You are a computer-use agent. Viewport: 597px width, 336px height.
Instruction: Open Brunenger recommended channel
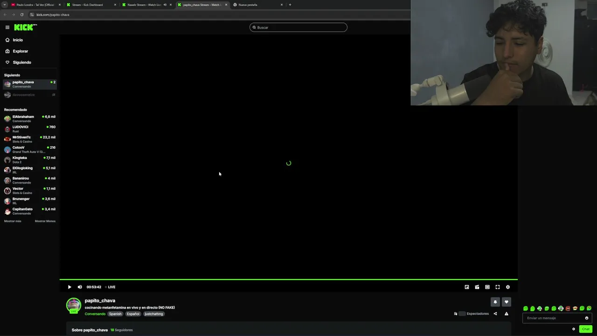[29, 201]
